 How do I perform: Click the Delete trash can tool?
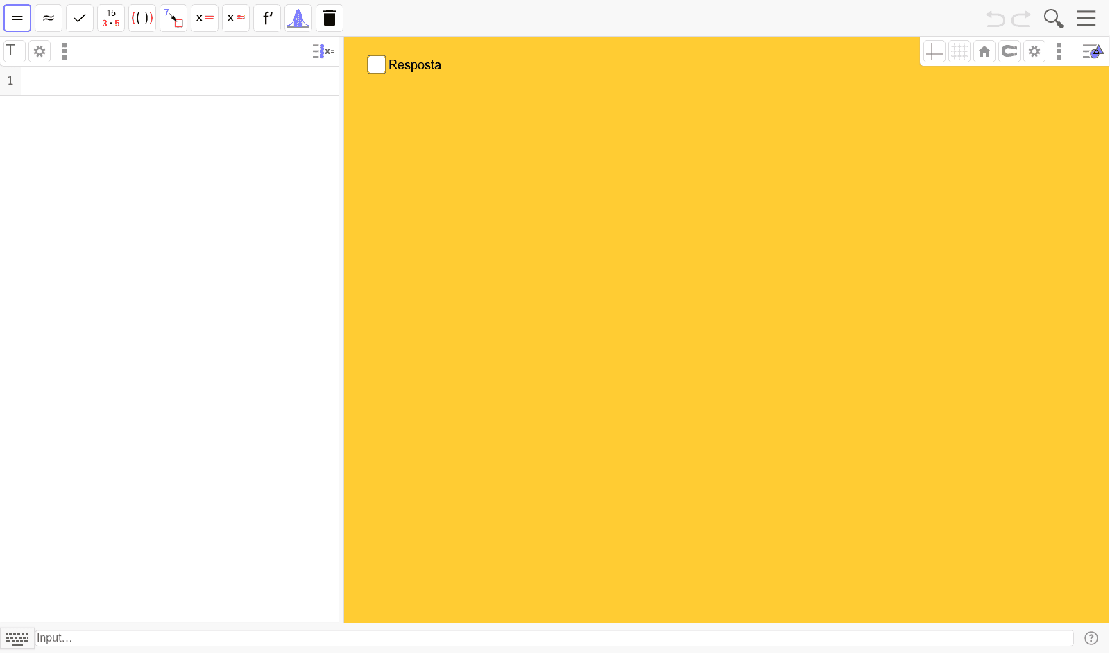click(330, 18)
